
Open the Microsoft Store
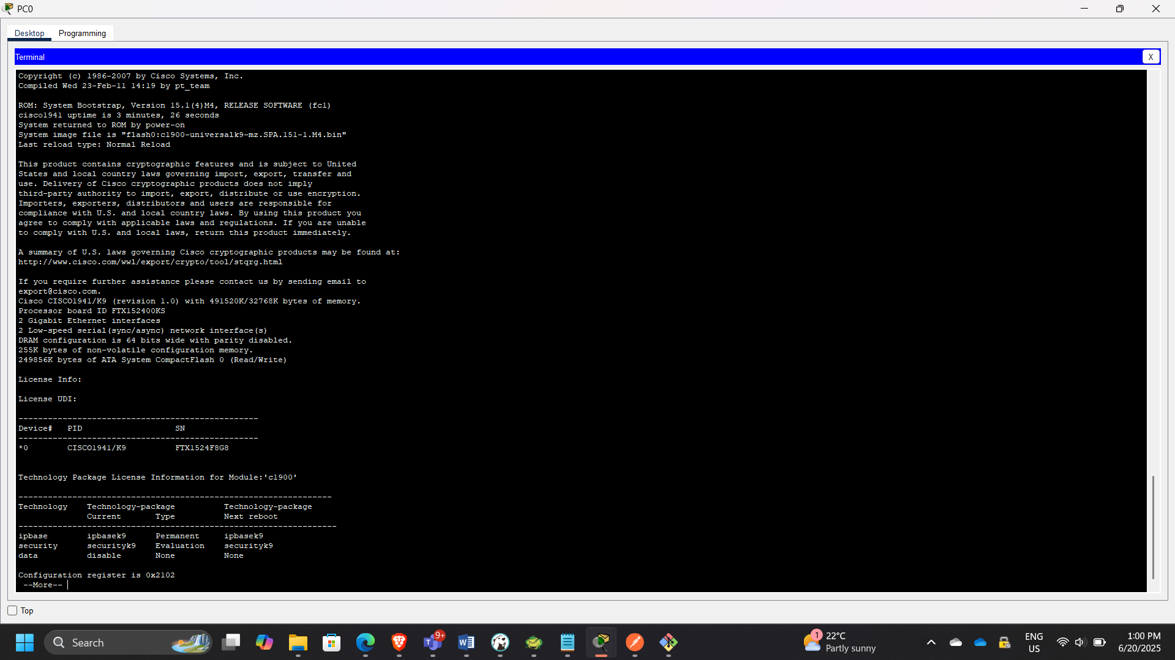click(331, 642)
